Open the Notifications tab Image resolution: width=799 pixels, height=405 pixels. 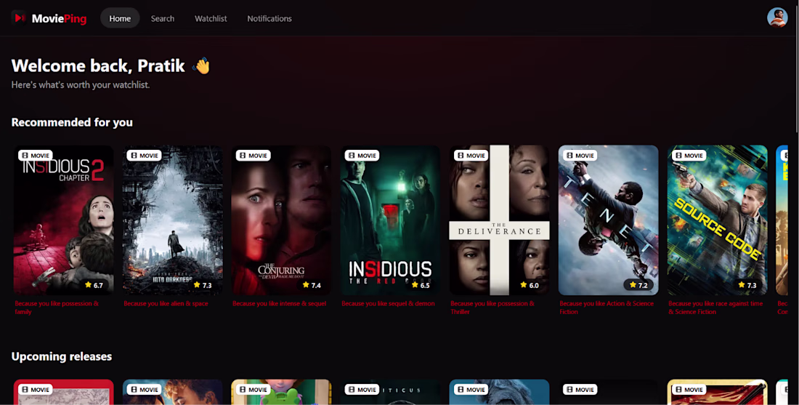[269, 18]
